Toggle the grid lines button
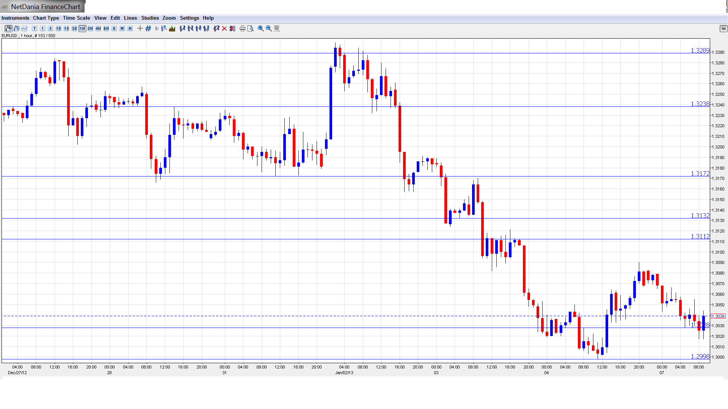This screenshot has width=728, height=409. click(x=148, y=28)
